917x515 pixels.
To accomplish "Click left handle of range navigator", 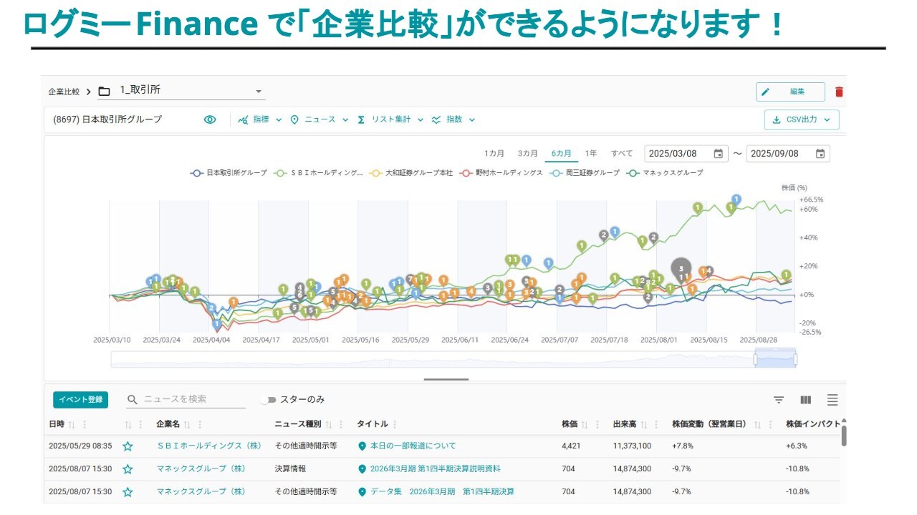I will [755, 359].
